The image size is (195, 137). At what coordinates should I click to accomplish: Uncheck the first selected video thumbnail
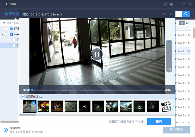click(x=34, y=103)
